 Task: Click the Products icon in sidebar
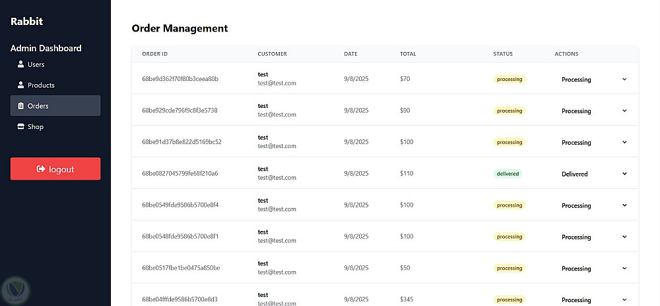(20, 85)
